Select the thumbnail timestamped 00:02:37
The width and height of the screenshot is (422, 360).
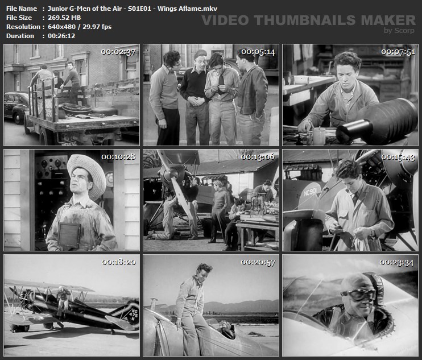72,95
